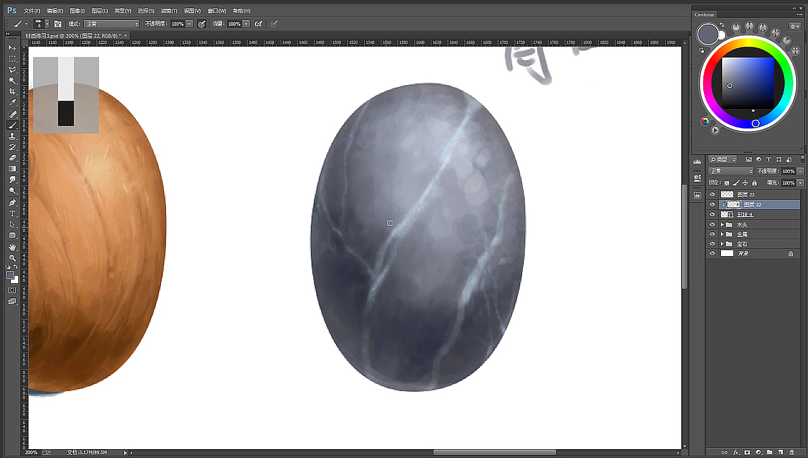This screenshot has height=458, width=808.
Task: Hide the 背景 background layer
Action: 712,254
